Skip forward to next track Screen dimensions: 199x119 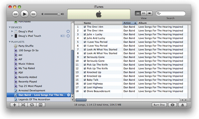tap(33, 14)
